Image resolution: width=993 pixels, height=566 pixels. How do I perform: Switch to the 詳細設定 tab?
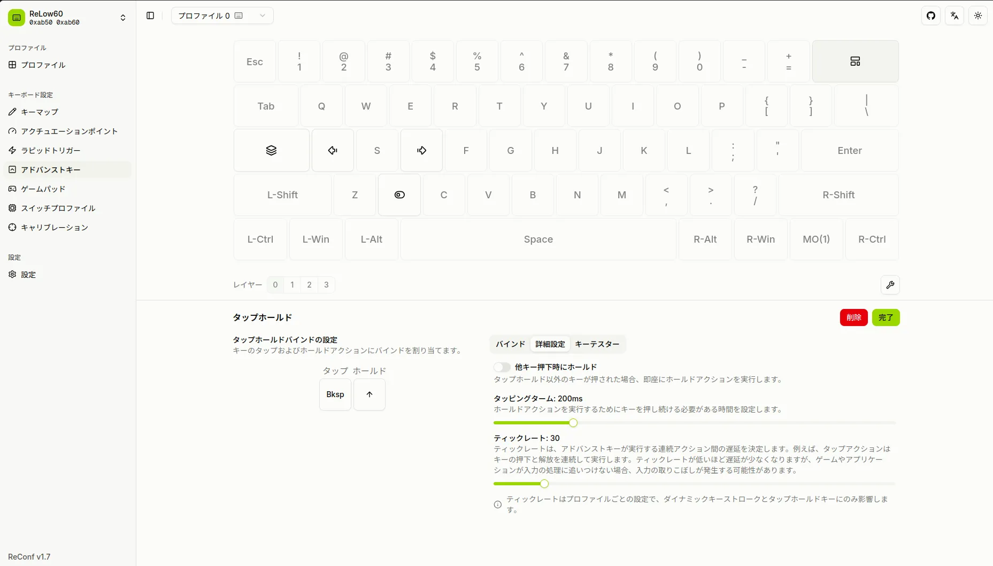pos(550,344)
